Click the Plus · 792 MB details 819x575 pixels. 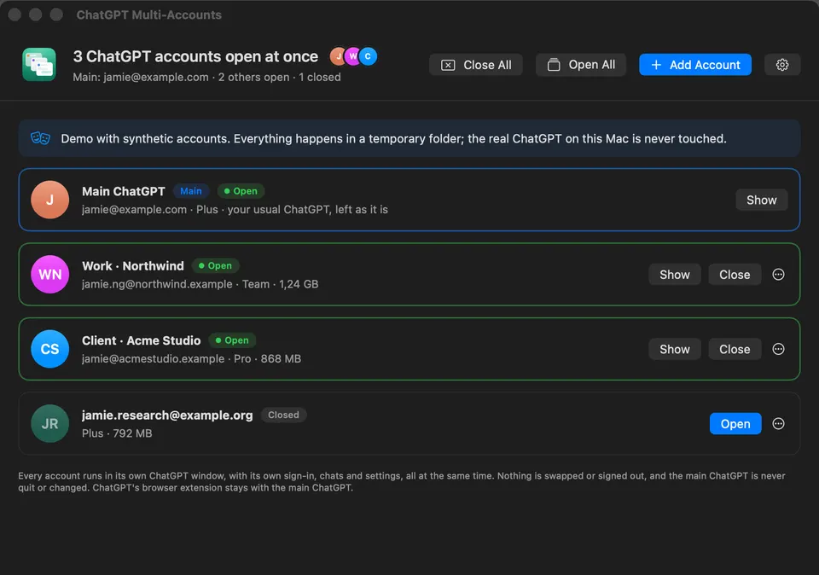point(117,433)
